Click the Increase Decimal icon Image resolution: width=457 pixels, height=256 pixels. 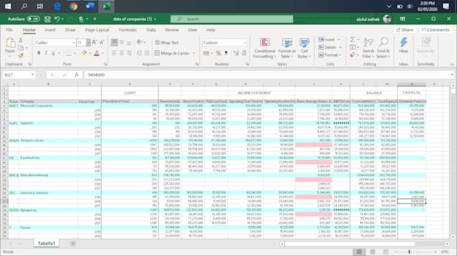click(236, 53)
